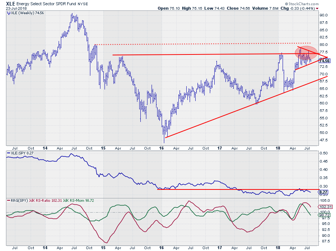Click the 0.27 ratio value label on the right axis
The height and width of the screenshot is (251, 336).
[x=323, y=192]
